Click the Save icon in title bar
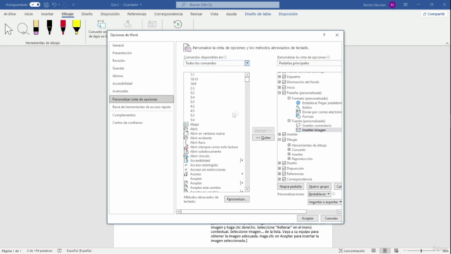This screenshot has height=254, width=451. coord(46,5)
